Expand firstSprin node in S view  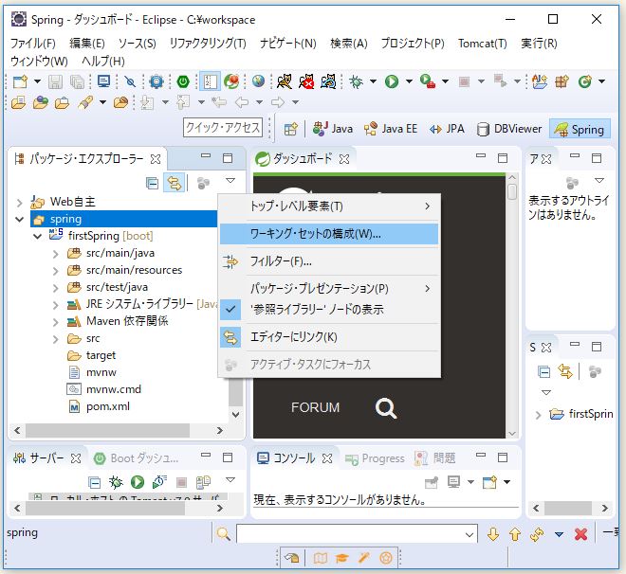coord(538,415)
